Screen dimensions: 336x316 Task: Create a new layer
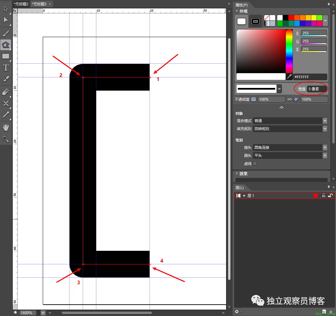(324, 312)
